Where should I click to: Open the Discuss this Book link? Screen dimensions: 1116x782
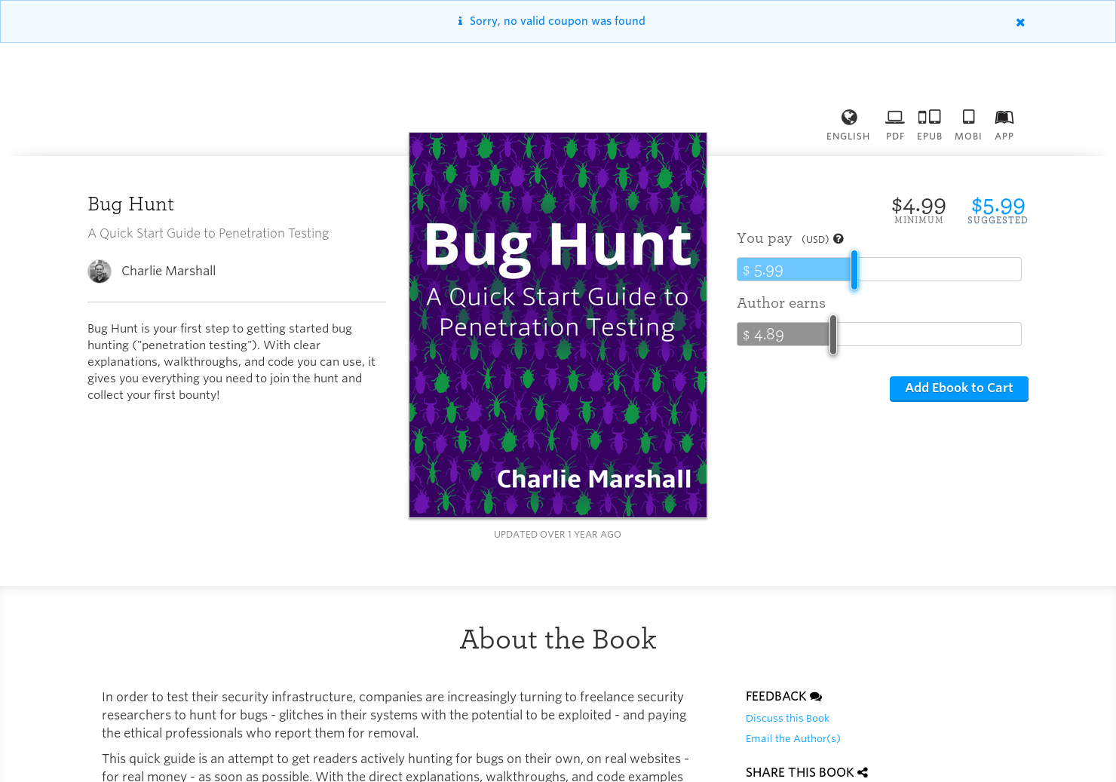coord(787,719)
